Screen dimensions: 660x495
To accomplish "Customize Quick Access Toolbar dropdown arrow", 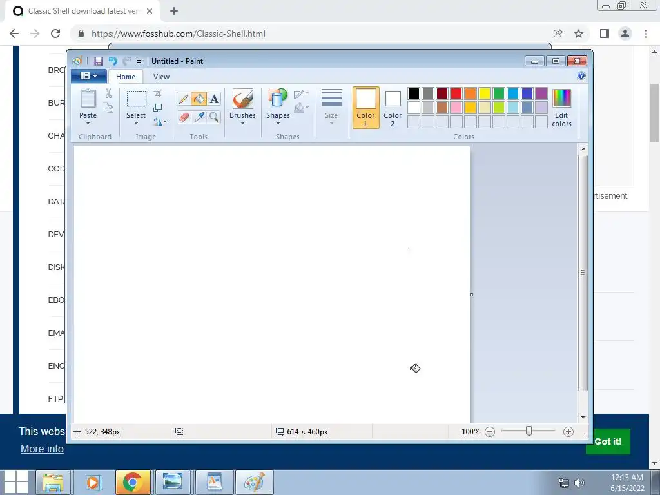I will 139,62.
